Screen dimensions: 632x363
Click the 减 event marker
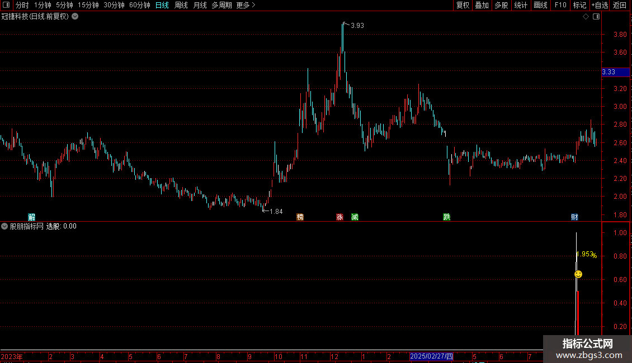(355, 217)
